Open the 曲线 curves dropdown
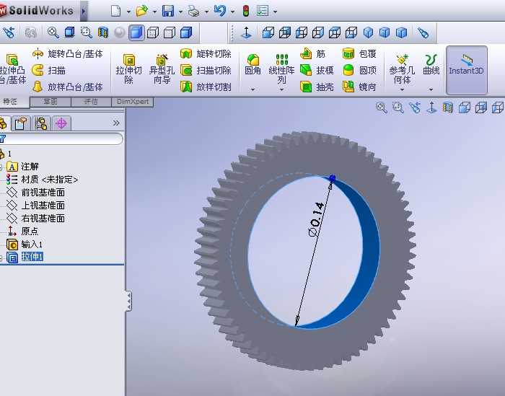Image resolution: width=505 pixels, height=396 pixels. 431,89
